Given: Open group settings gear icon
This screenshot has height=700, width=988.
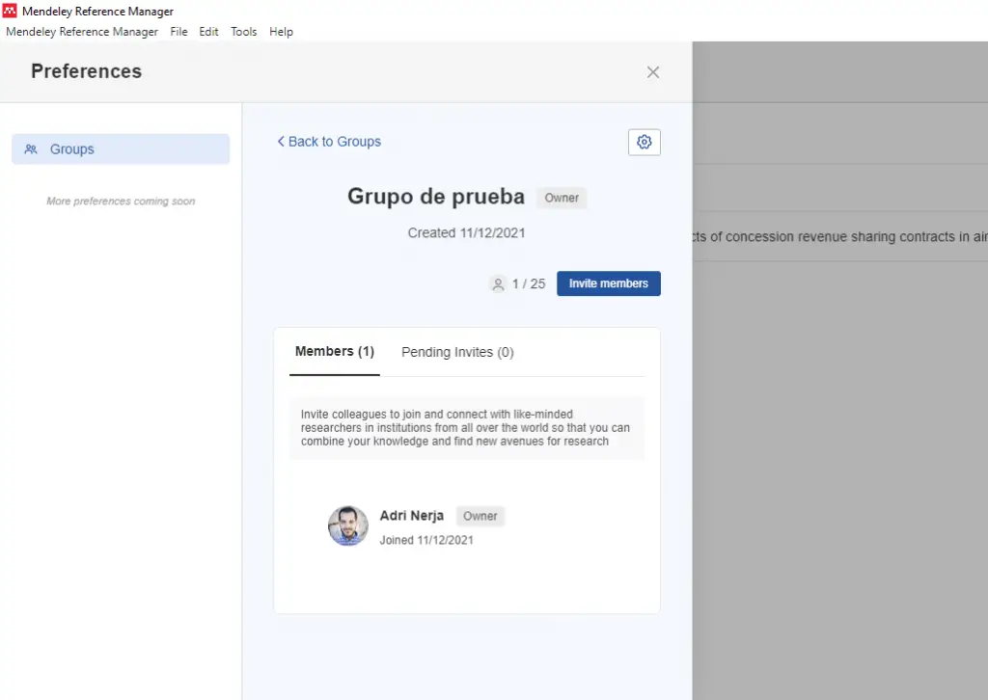Looking at the screenshot, I should pyautogui.click(x=644, y=143).
